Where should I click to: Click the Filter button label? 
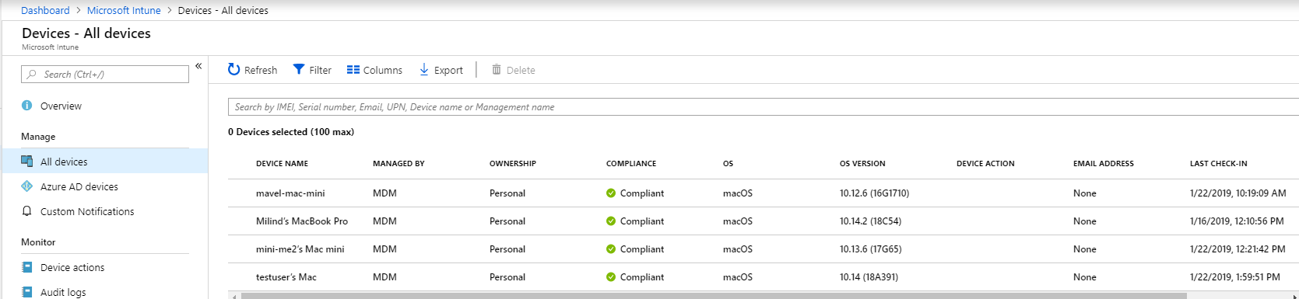[320, 70]
